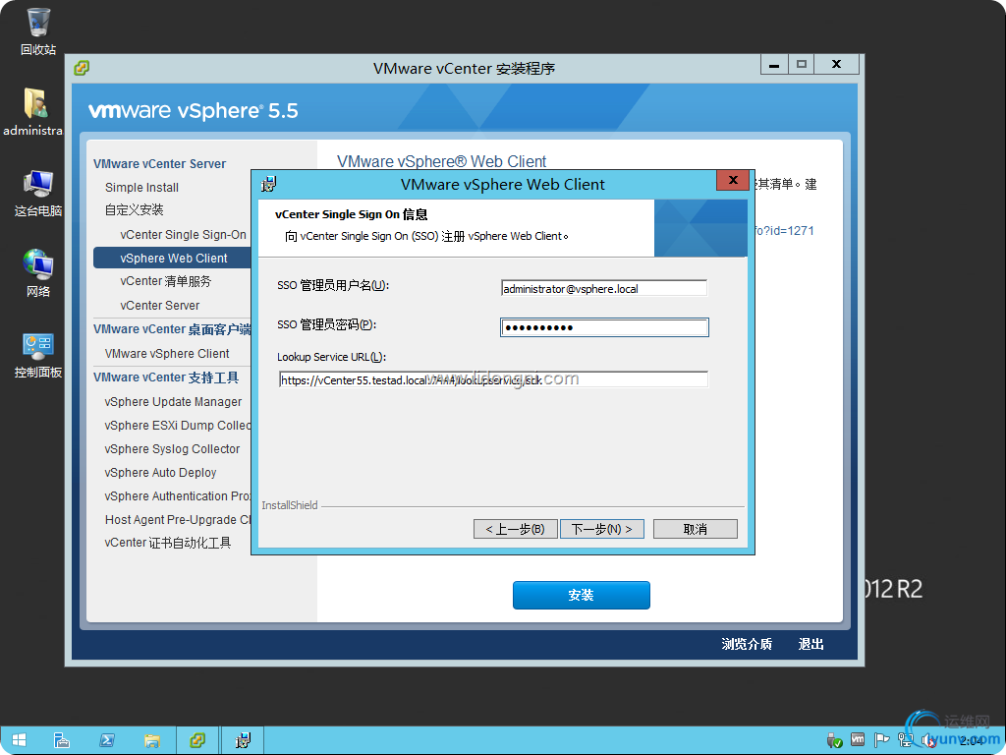Click the 下一步(N) next button
The image size is (1006, 755).
tap(602, 529)
